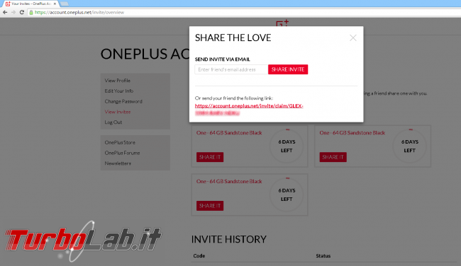461x266 pixels.
Task: Click Share It on first invite card
Action: [210, 157]
